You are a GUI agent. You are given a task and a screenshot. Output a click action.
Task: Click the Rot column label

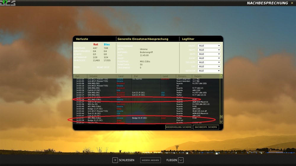pyautogui.click(x=96, y=45)
